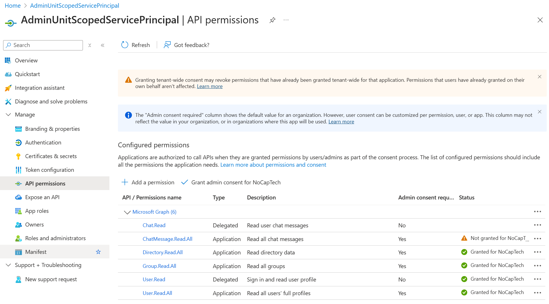Click the Got feedback person icon
Image resolution: width=549 pixels, height=304 pixels.
click(167, 45)
